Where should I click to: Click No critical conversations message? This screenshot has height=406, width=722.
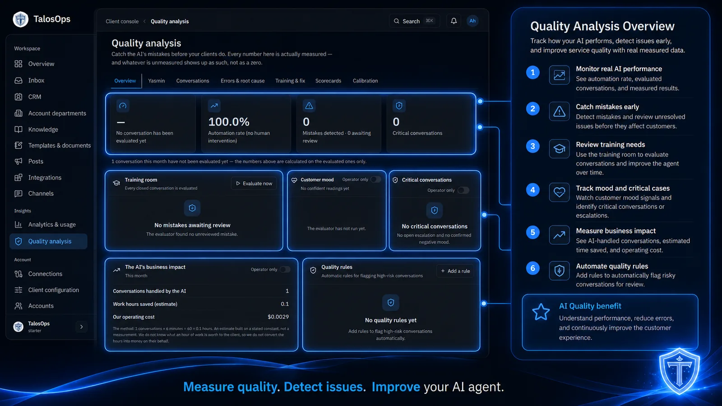click(435, 226)
